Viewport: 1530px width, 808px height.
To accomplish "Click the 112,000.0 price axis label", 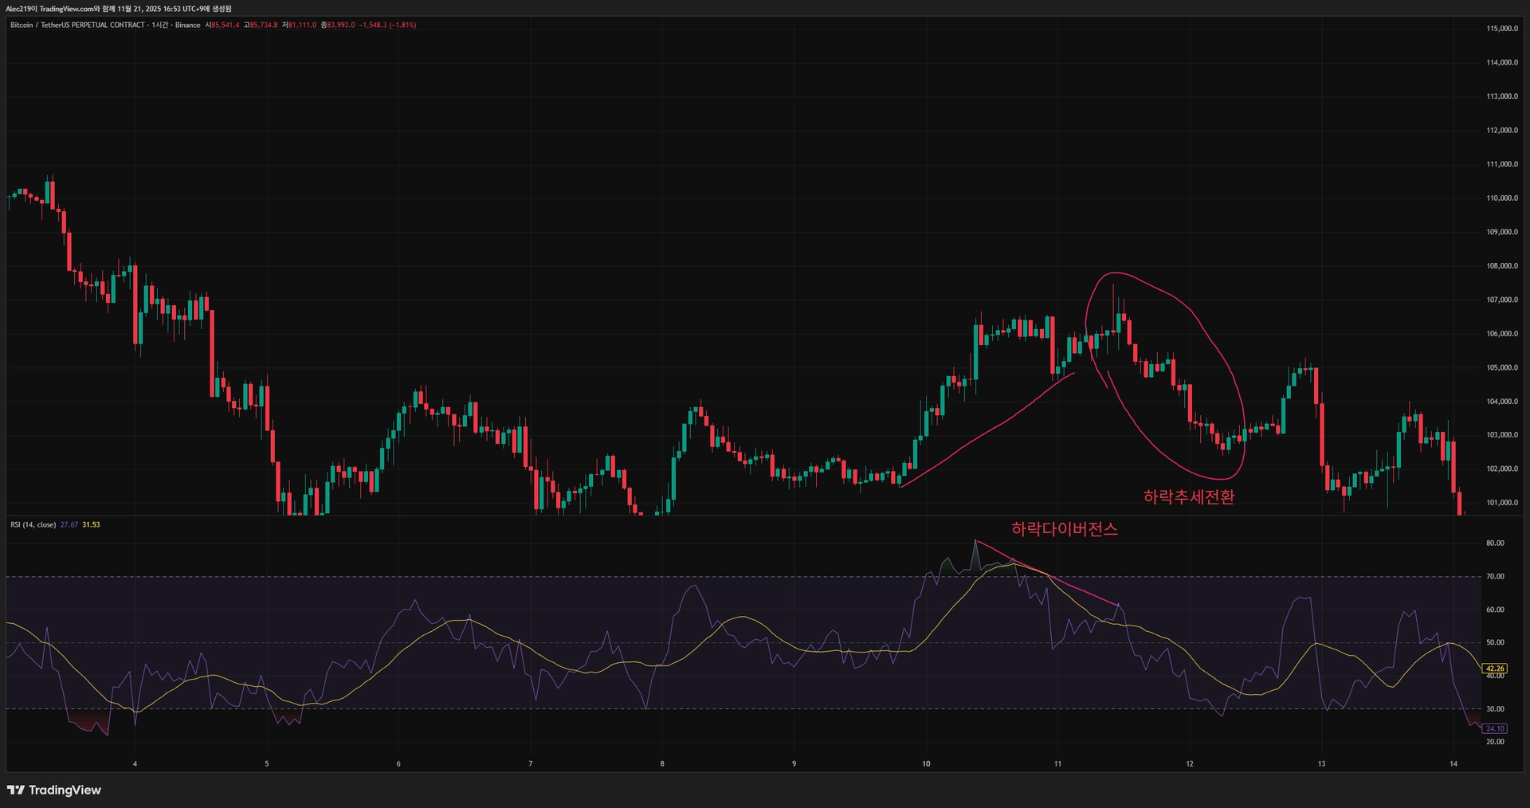I will (1502, 130).
